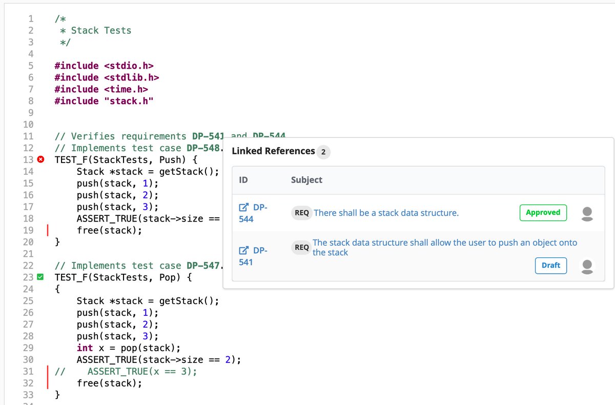
Task: Open the external link icon for DP-544
Action: click(244, 208)
